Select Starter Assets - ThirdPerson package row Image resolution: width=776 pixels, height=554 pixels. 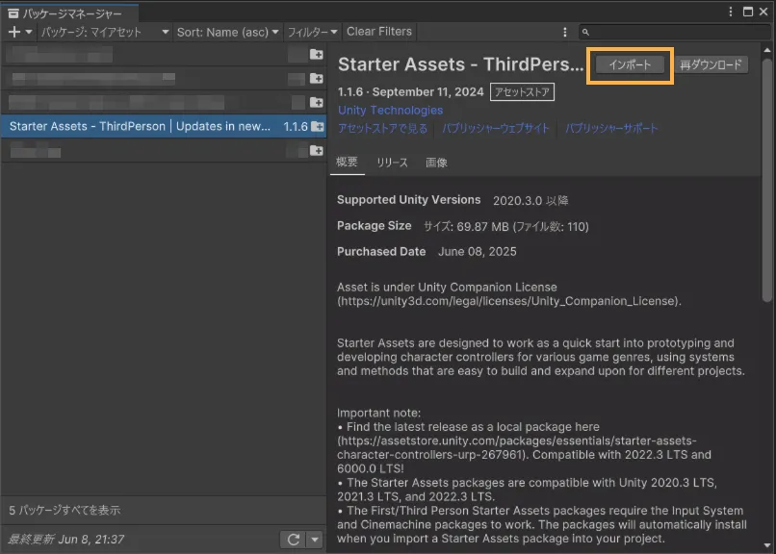point(164,127)
